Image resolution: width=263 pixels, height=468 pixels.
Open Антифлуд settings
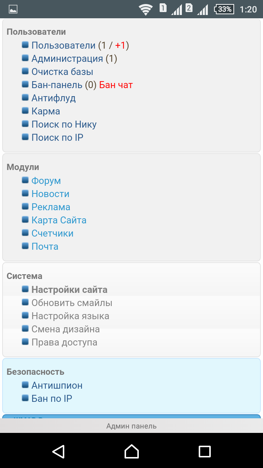pyautogui.click(x=53, y=98)
